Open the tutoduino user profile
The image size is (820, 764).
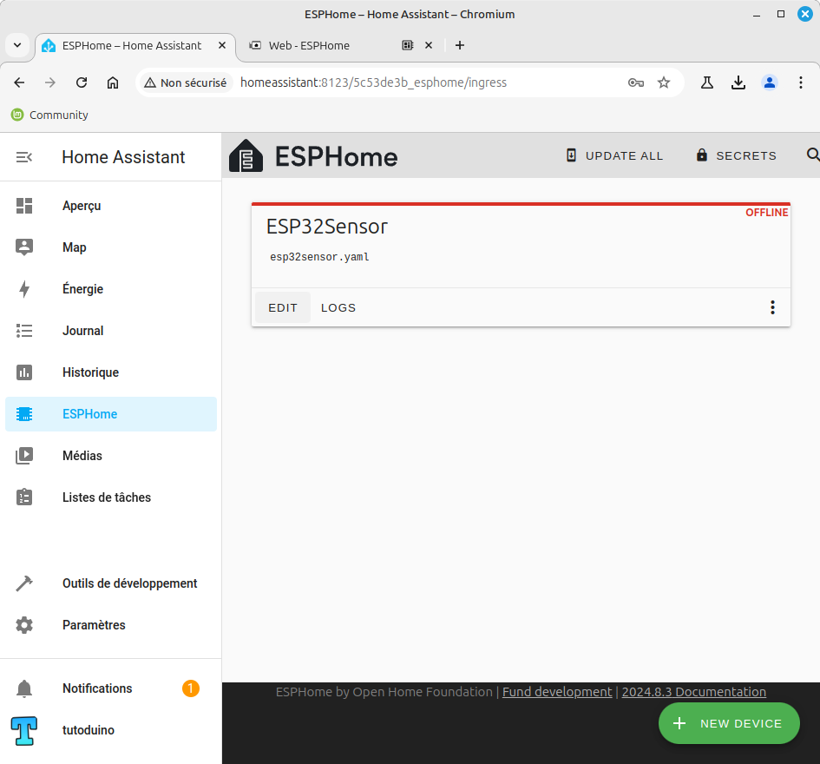(x=111, y=730)
